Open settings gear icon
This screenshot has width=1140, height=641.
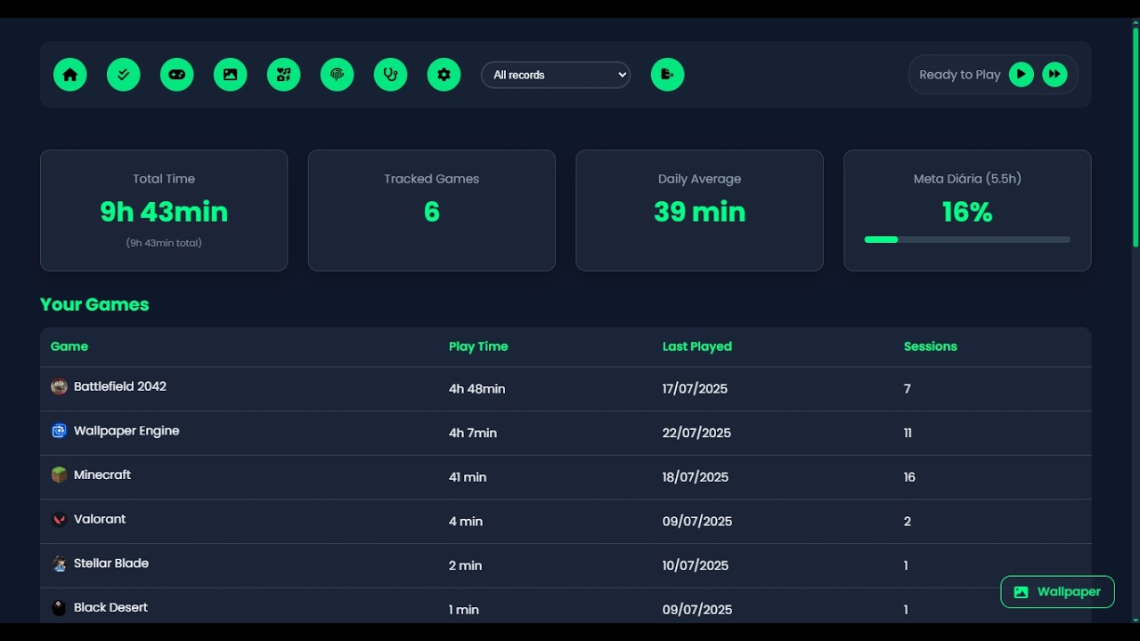click(444, 75)
